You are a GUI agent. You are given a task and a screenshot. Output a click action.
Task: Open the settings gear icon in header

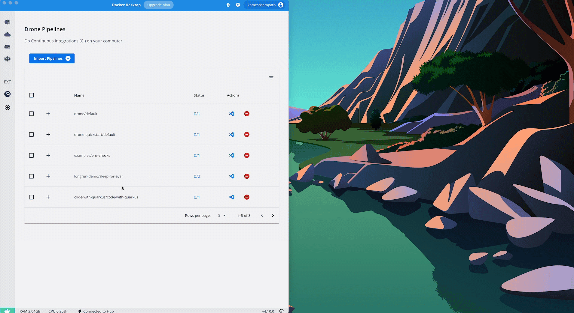point(238,5)
